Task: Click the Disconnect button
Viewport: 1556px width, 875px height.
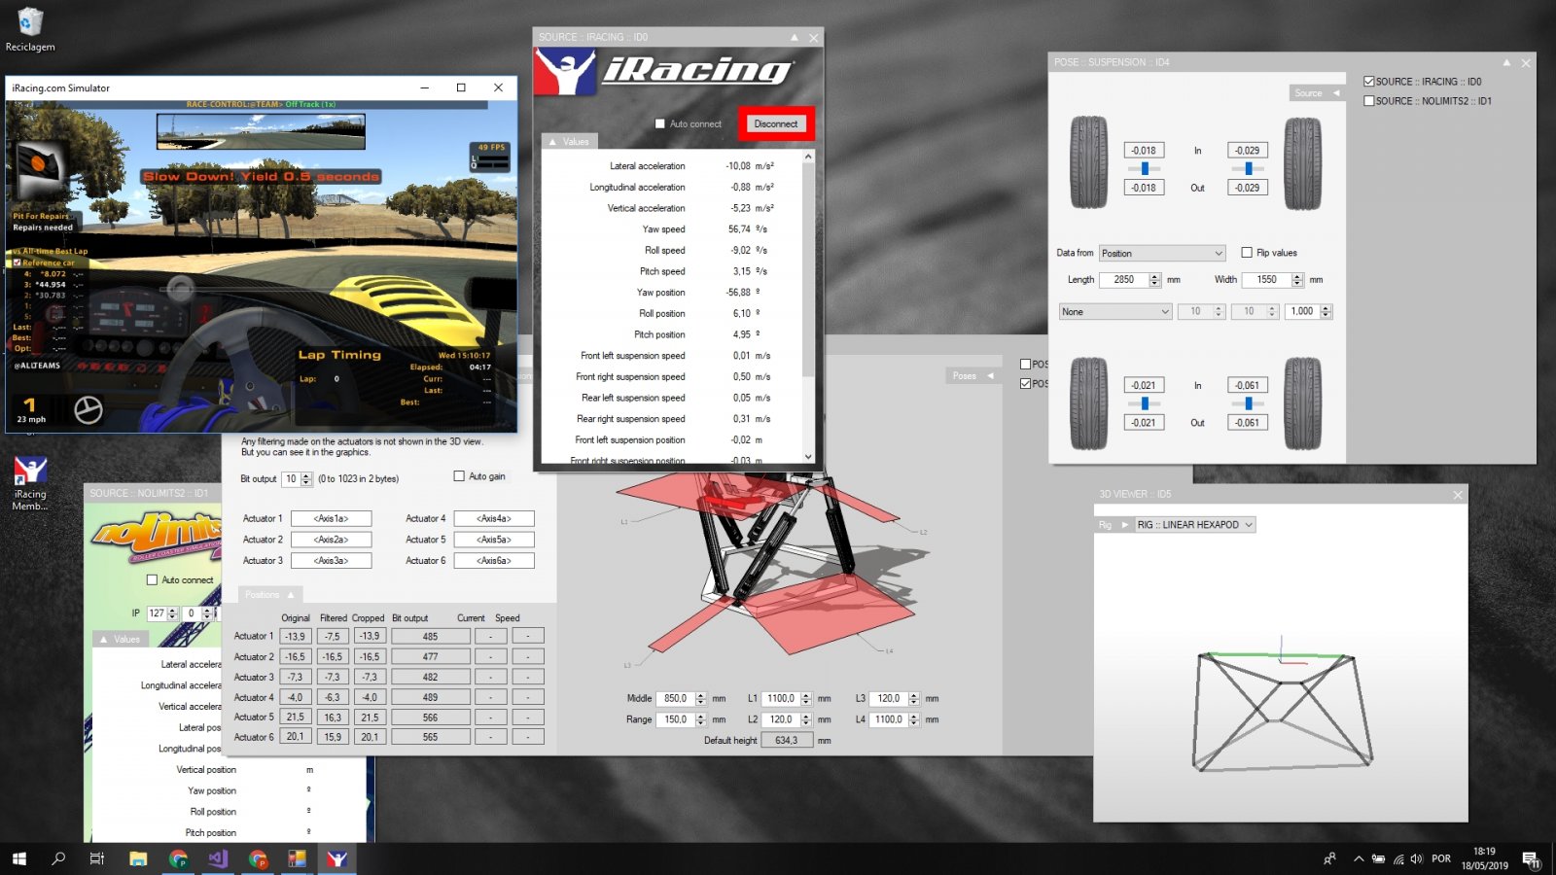Action: coord(776,123)
